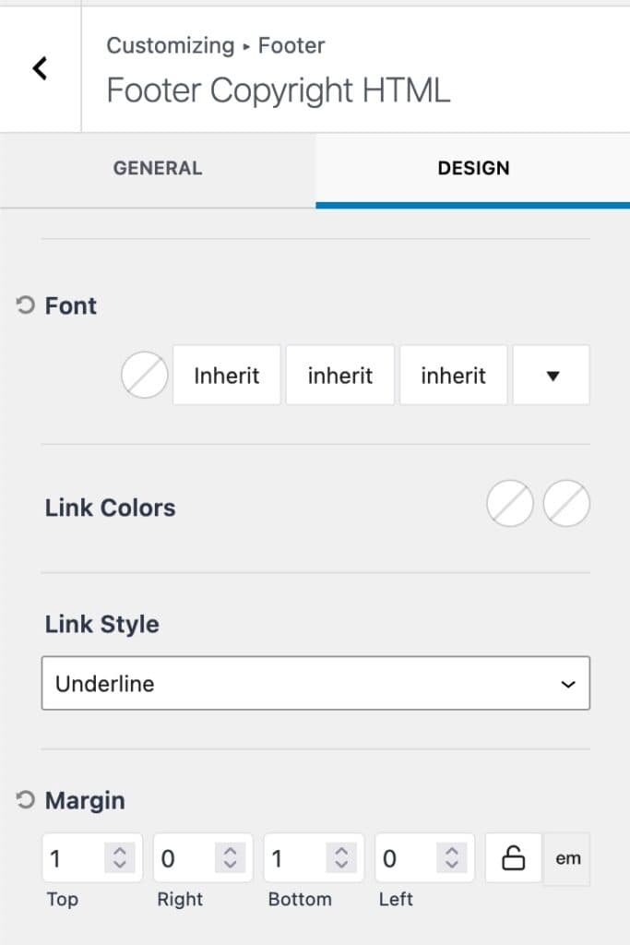Lock the margin values together
The image size is (630, 945).
(512, 858)
